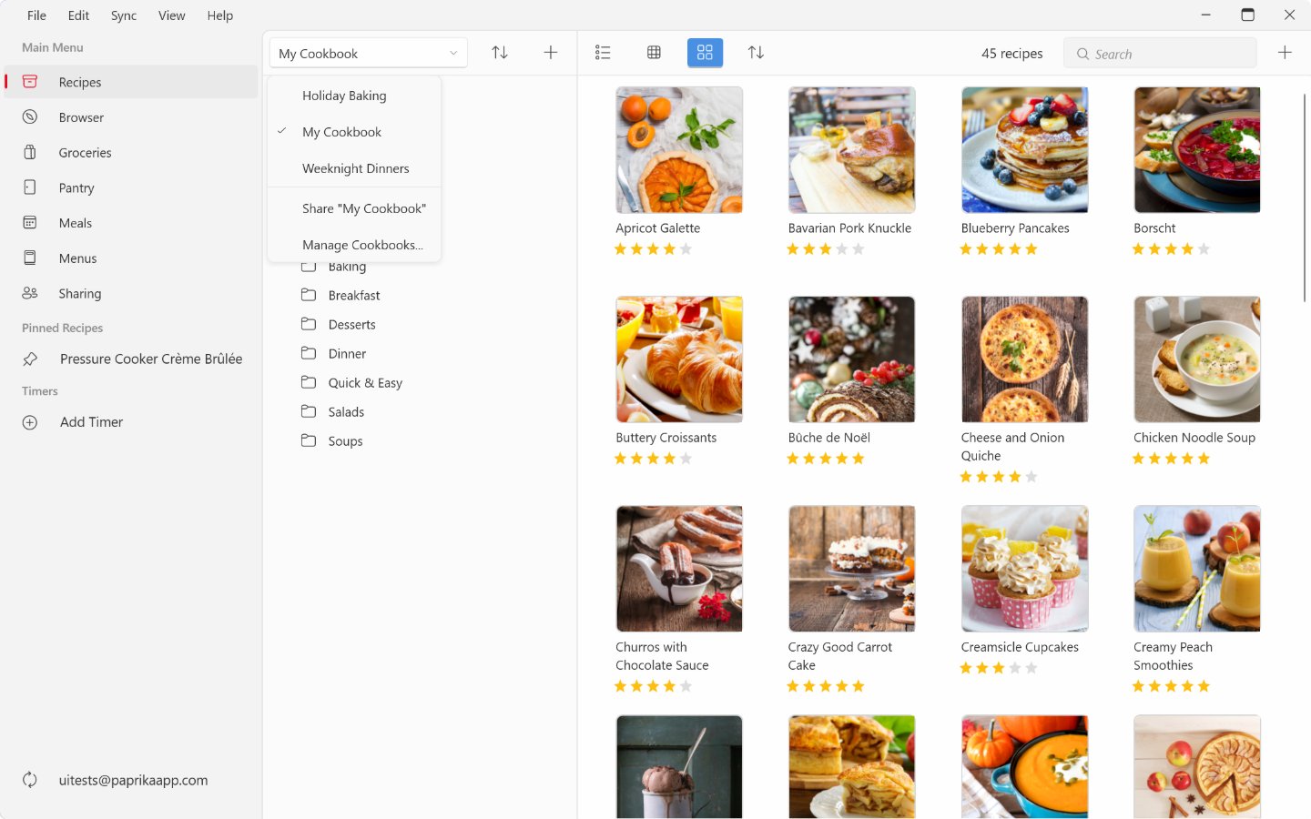Click the Add Timer plus icon
The height and width of the screenshot is (819, 1311).
[x=30, y=422]
